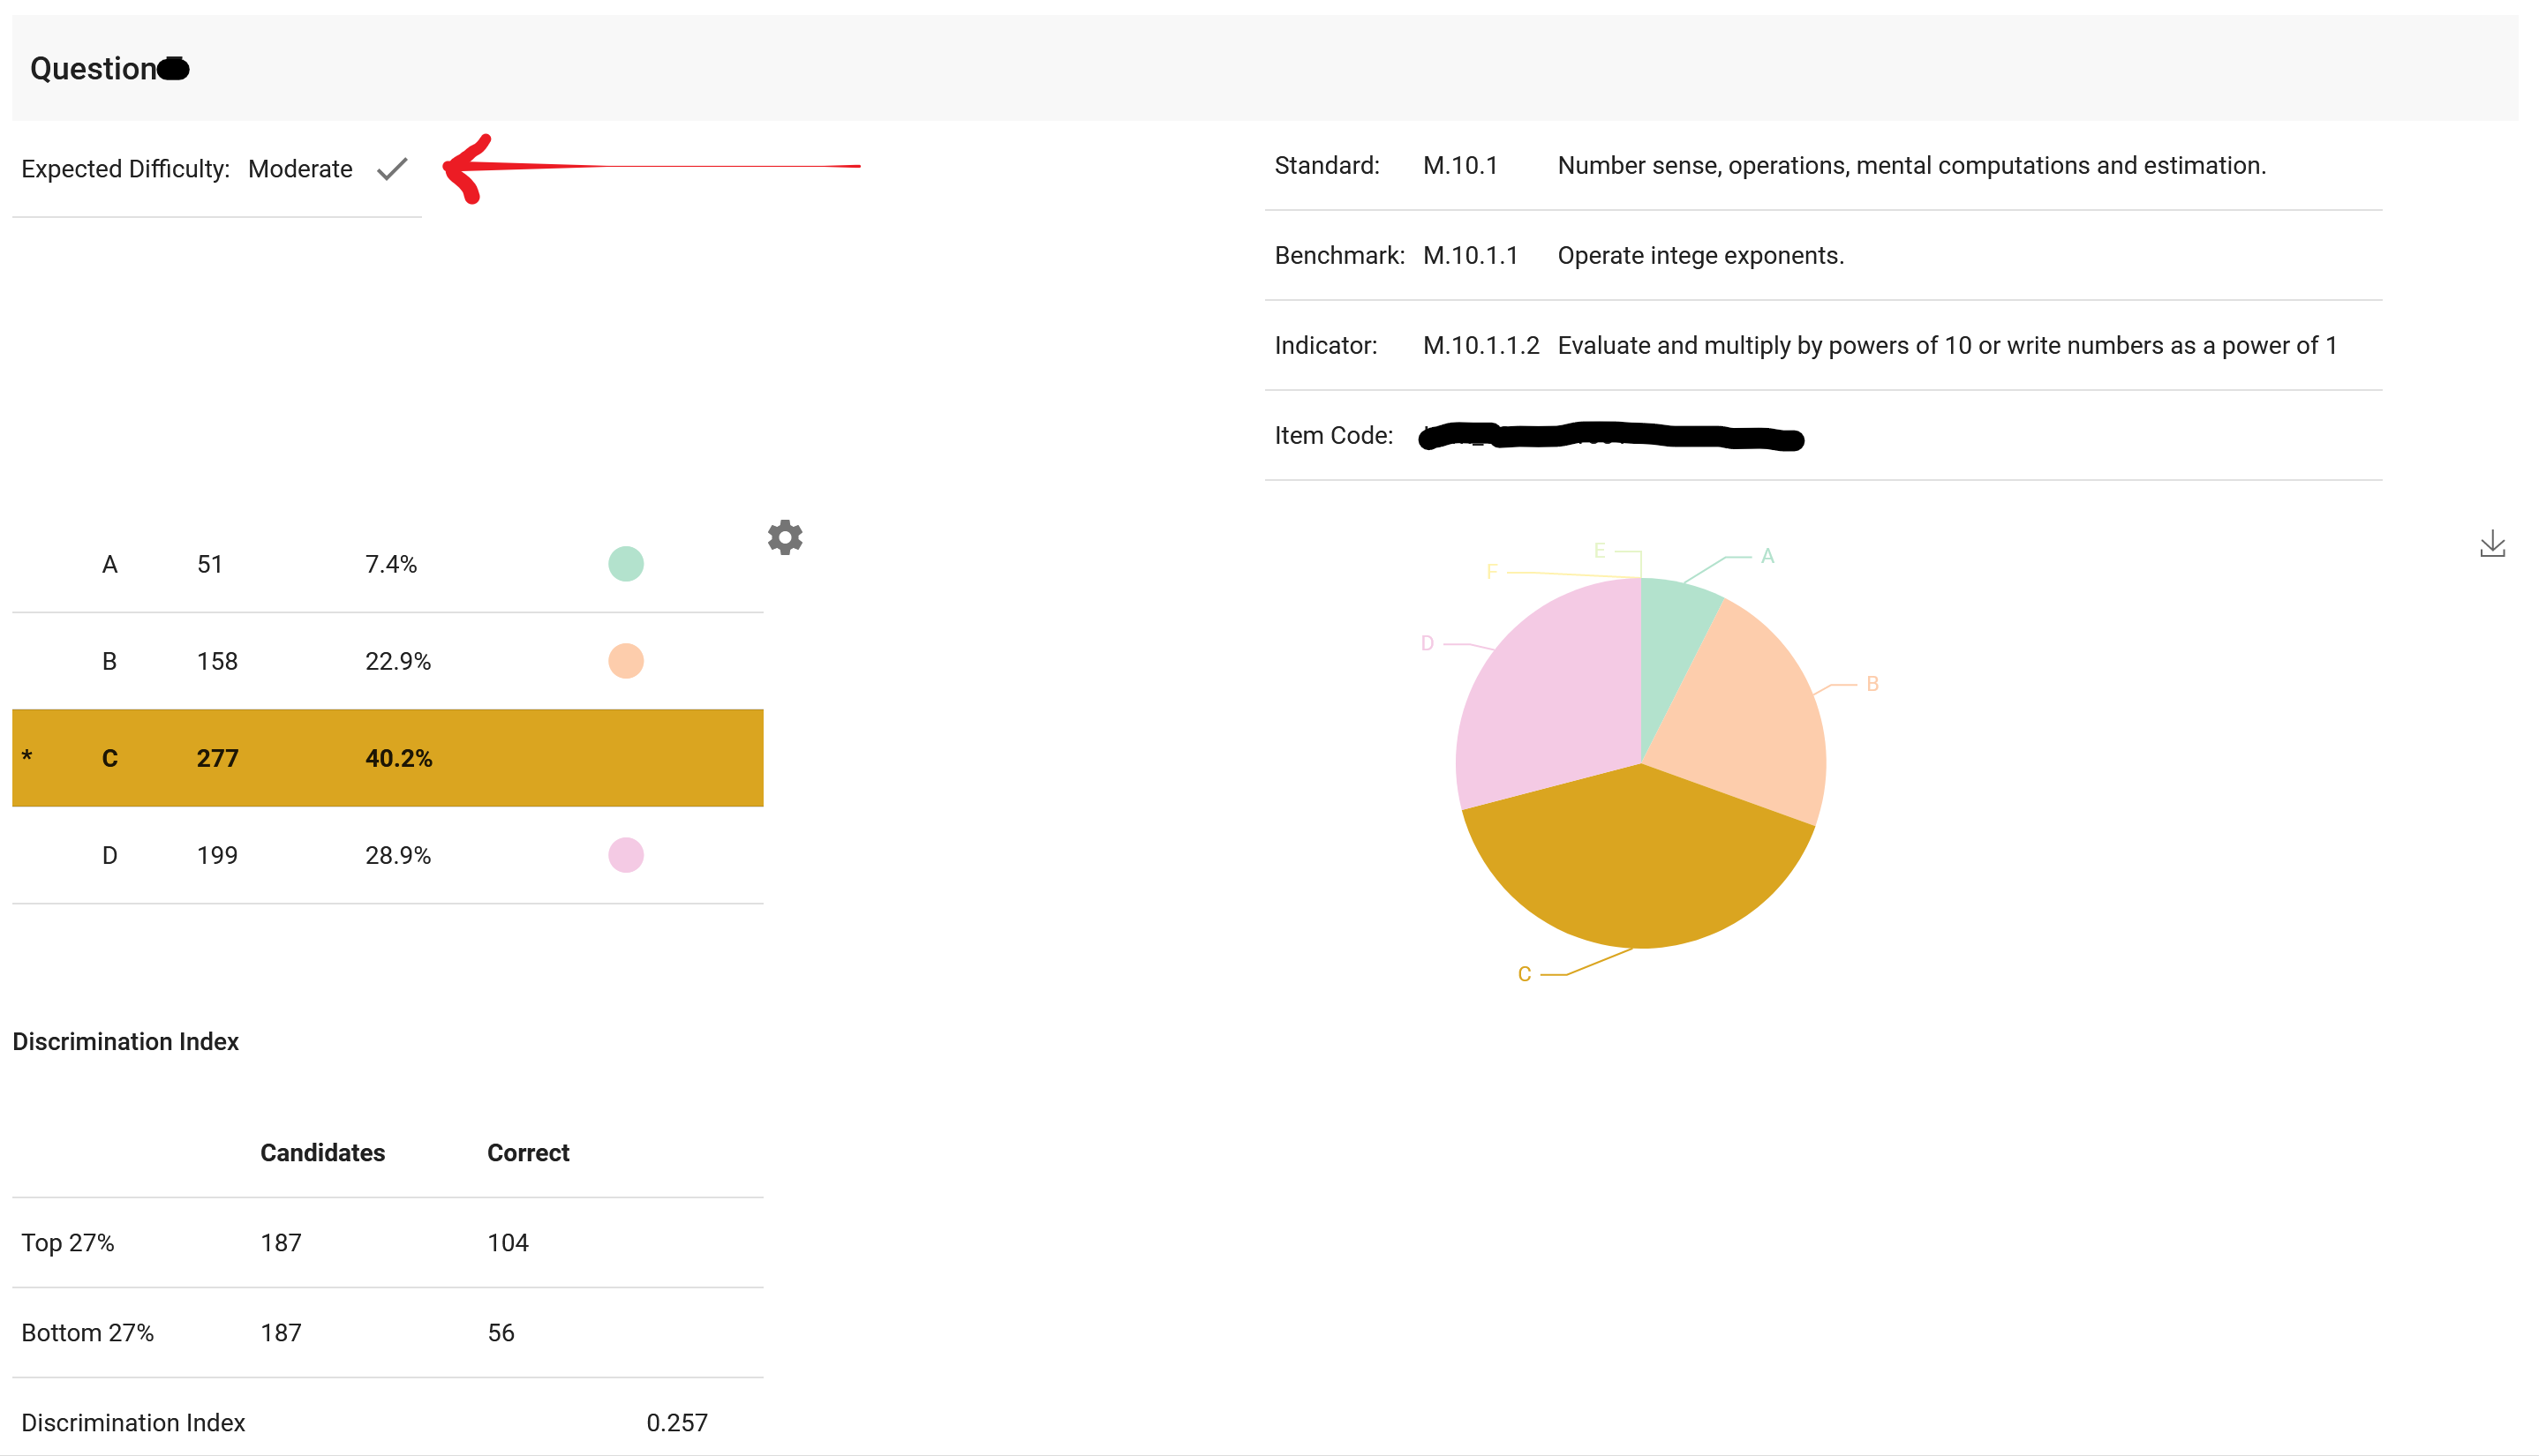
Task: Click the pink swatch for option D
Action: click(625, 855)
